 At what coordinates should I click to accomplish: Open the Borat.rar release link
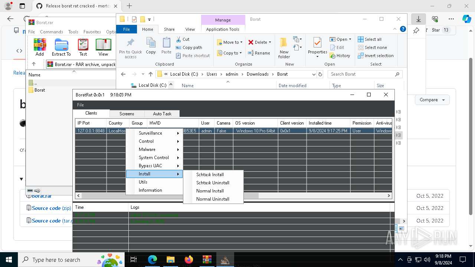(x=42, y=196)
